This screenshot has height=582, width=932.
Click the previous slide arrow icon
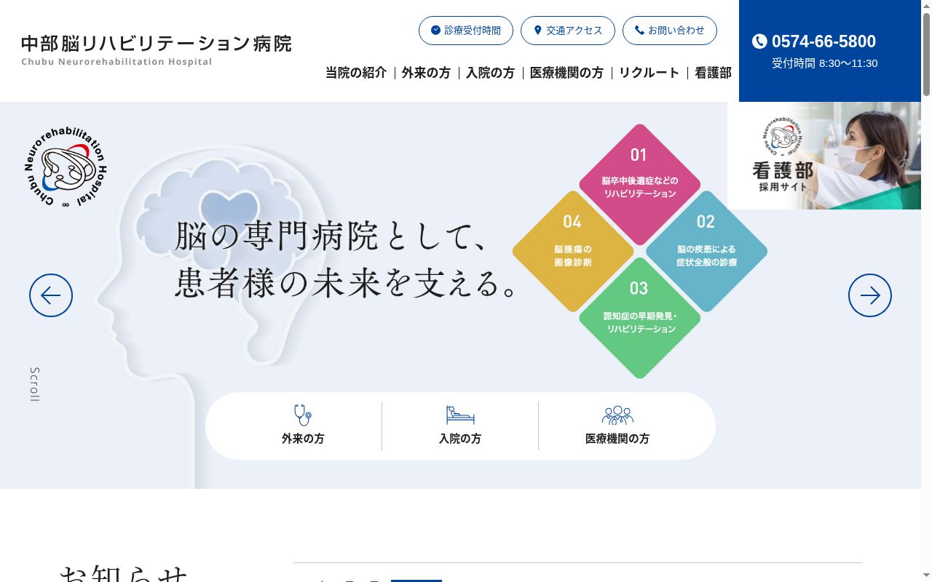point(51,295)
